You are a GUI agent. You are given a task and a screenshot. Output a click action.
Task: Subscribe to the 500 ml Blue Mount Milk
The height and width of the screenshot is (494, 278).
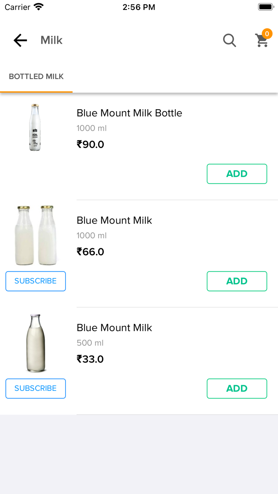click(36, 388)
